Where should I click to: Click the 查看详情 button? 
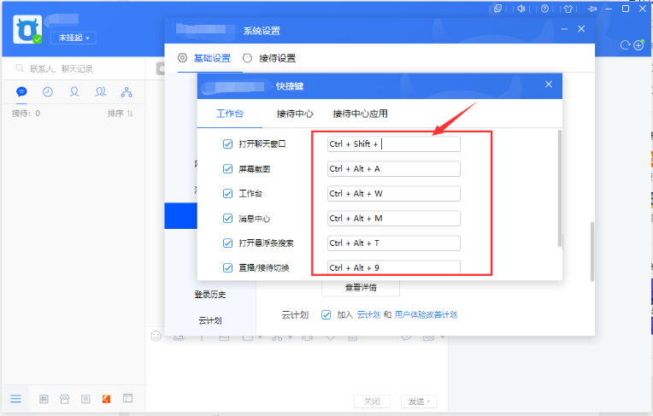(x=361, y=287)
